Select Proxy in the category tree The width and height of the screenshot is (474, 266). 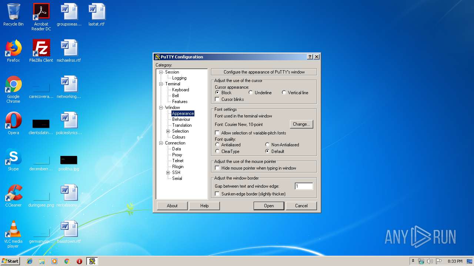(177, 155)
